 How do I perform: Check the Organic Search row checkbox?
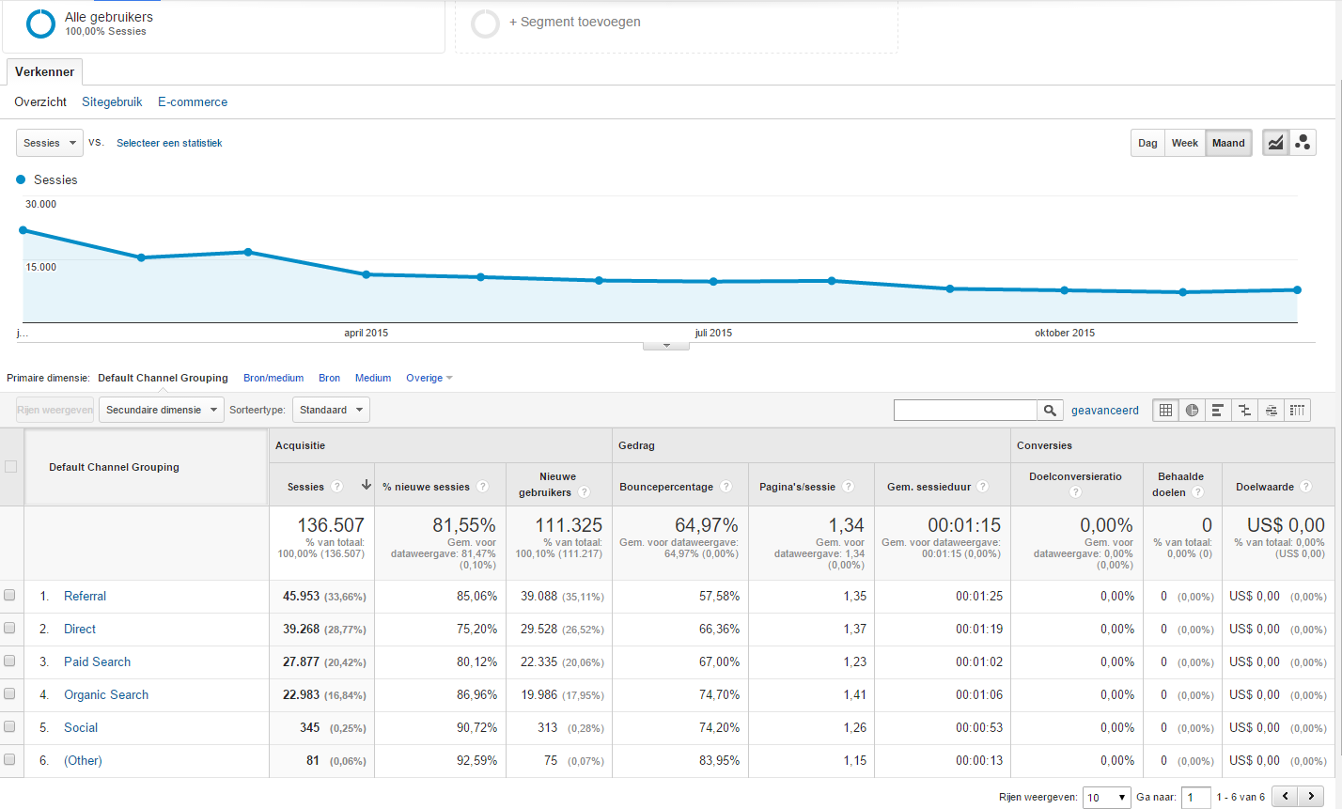[x=9, y=693]
